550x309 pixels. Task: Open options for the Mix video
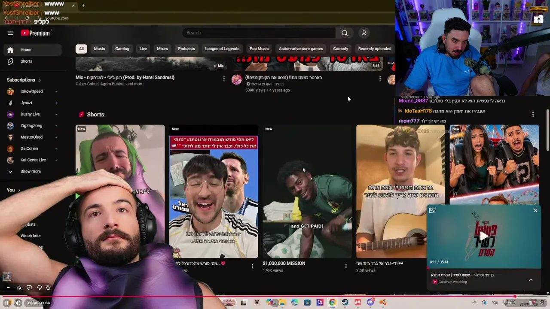point(223,78)
